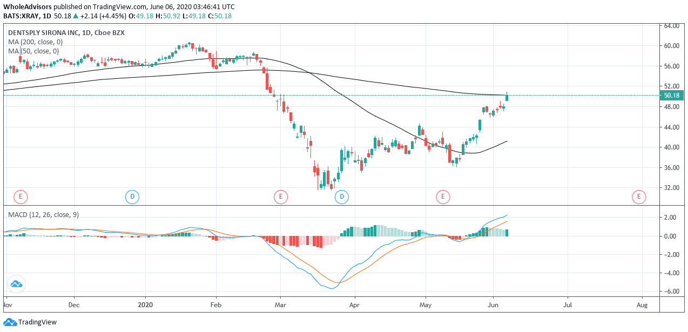Click the -6.00 MACD axis label
The image size is (688, 332).
click(671, 292)
